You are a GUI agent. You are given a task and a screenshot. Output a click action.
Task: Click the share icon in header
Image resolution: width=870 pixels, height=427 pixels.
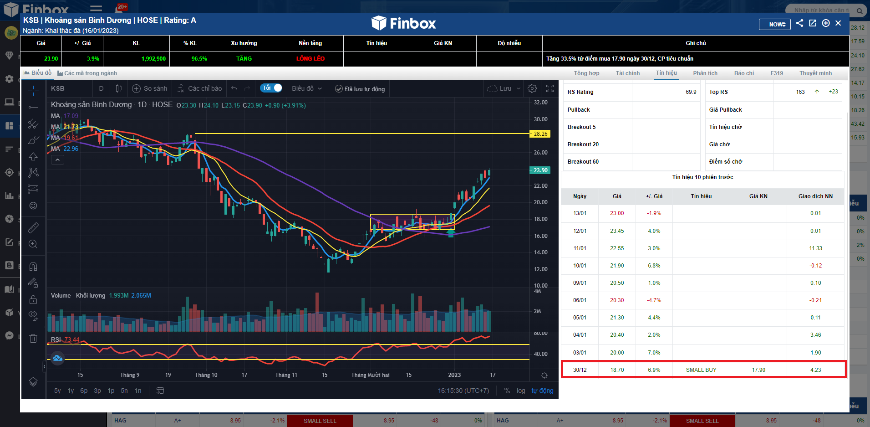pos(800,23)
